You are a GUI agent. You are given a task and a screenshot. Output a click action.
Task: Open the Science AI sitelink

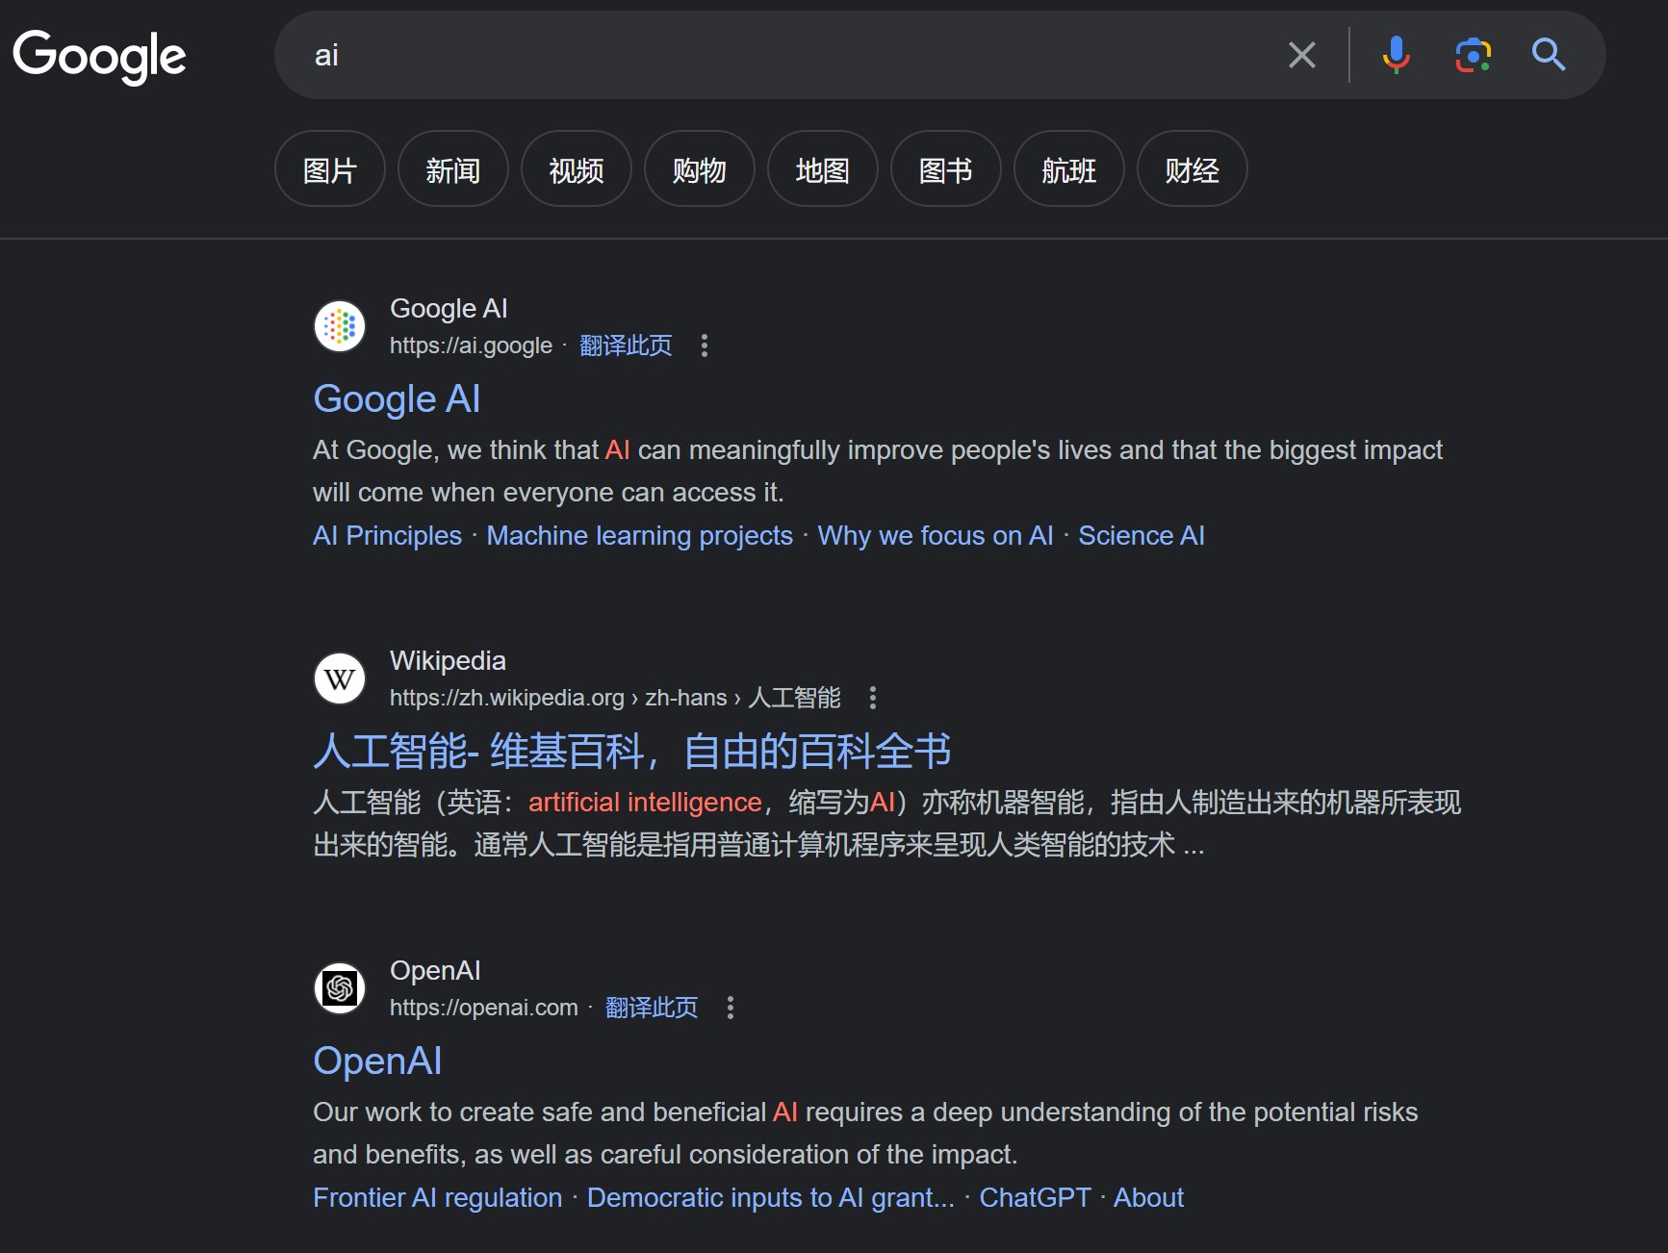pos(1142,535)
